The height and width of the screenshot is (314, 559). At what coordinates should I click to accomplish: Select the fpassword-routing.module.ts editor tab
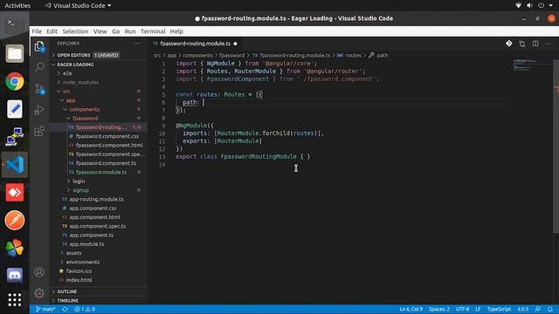196,44
